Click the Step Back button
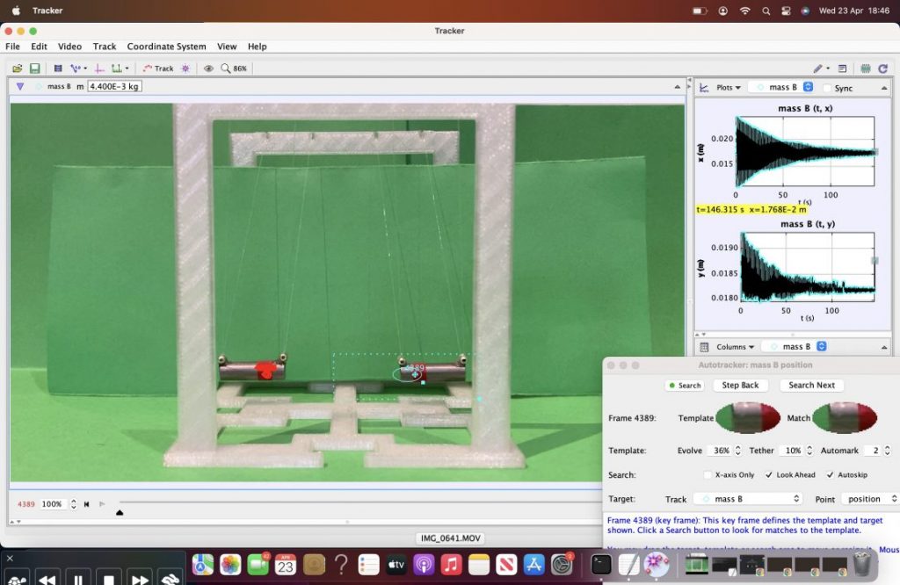This screenshot has width=900, height=585. [x=740, y=386]
